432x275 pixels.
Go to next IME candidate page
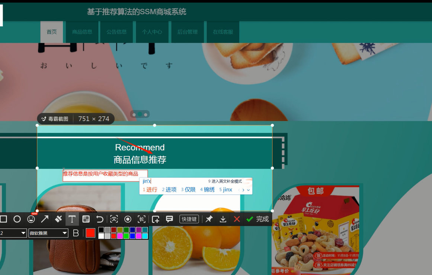pos(243,190)
